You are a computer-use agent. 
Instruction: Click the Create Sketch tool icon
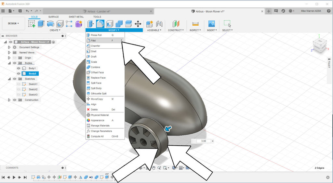[x=32, y=23]
